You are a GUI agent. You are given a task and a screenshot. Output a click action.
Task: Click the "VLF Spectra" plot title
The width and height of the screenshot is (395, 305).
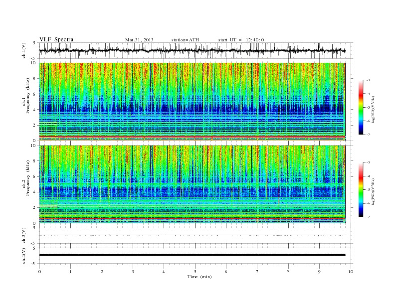(x=56, y=39)
